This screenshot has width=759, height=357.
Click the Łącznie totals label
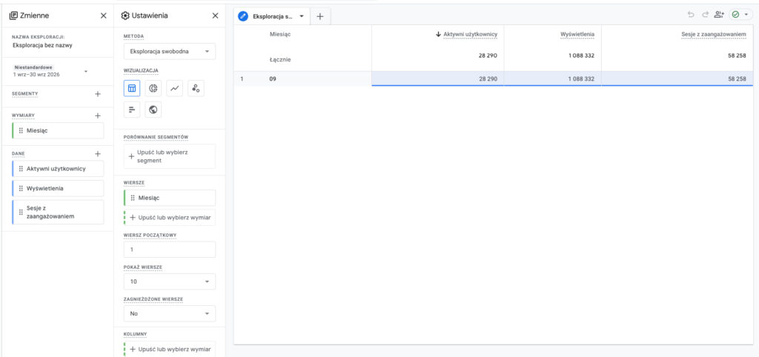(280, 59)
